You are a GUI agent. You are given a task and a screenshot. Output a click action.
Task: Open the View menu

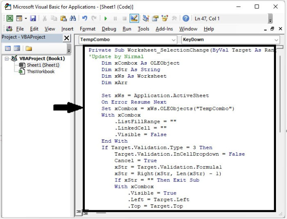[x=50, y=29]
